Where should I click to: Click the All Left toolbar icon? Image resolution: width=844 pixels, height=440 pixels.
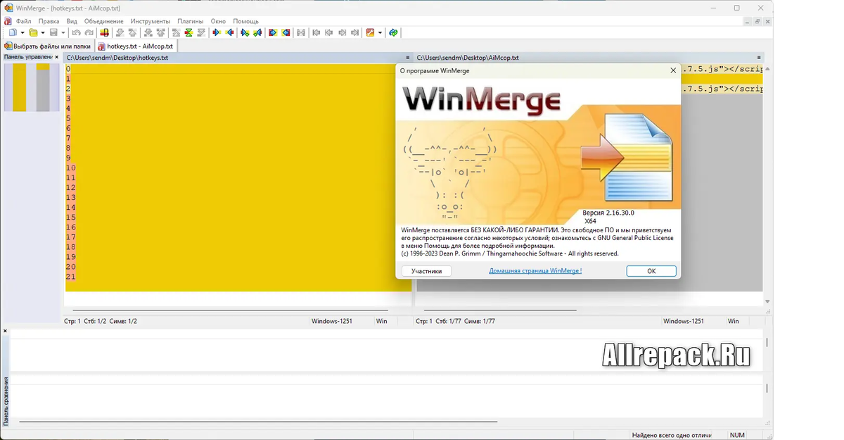(x=286, y=32)
